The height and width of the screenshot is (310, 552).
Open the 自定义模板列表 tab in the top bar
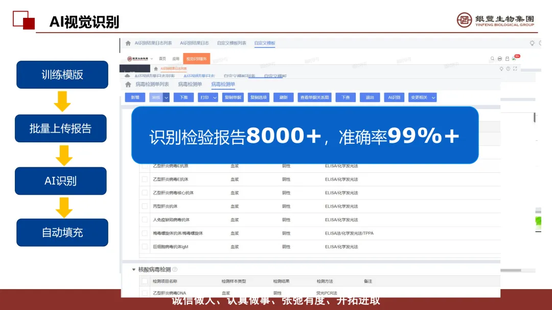[x=232, y=43]
